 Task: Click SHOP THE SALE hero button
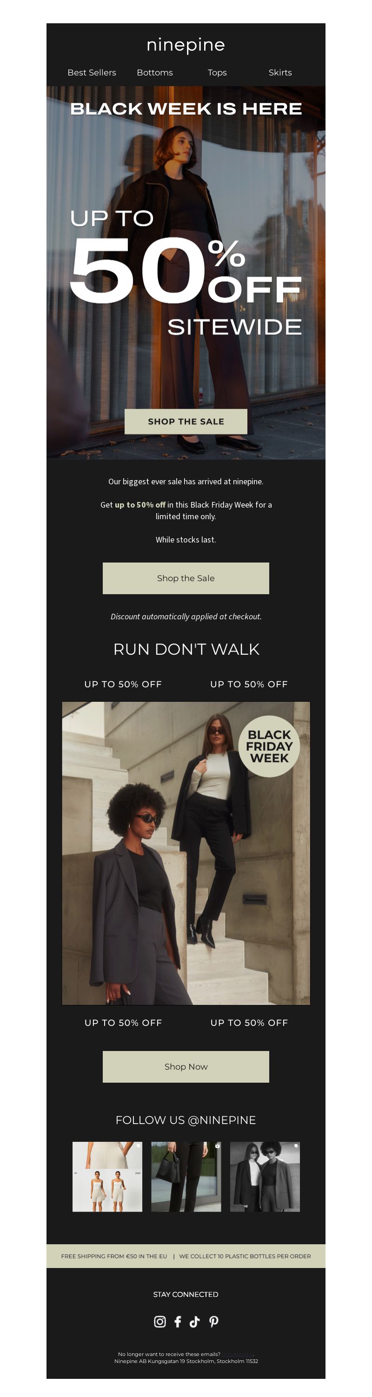pos(186,421)
